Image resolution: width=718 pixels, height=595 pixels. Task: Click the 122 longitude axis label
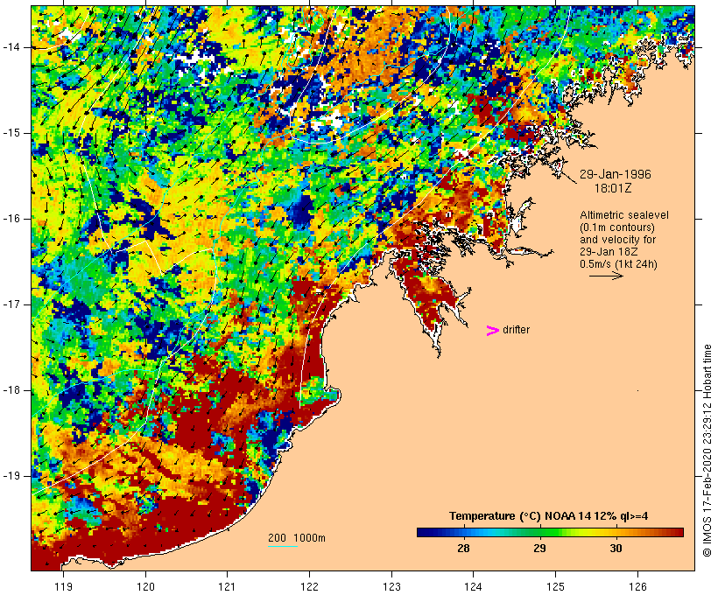click(x=310, y=587)
